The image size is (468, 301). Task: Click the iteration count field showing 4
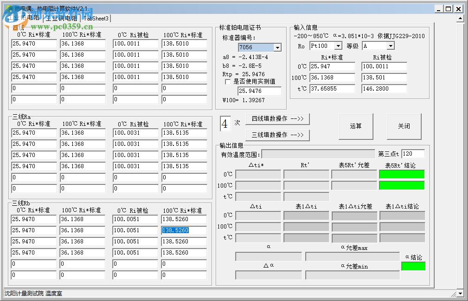pos(225,124)
